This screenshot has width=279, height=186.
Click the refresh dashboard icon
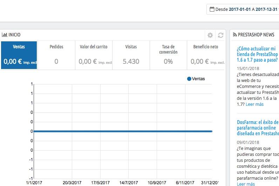pyautogui.click(x=220, y=35)
